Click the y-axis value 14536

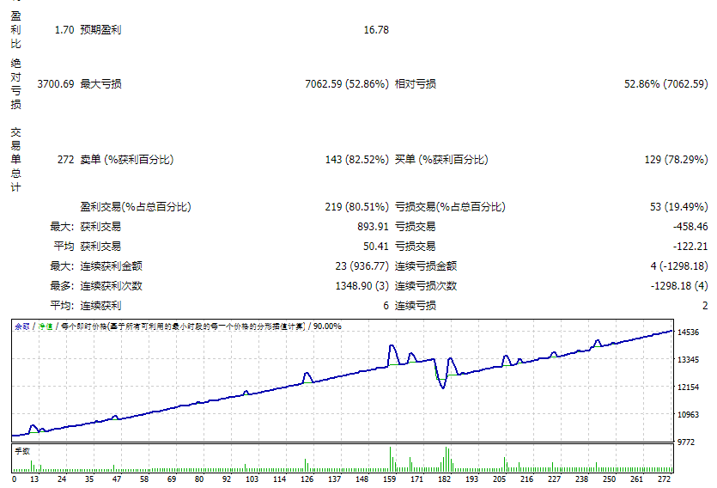tap(688, 332)
